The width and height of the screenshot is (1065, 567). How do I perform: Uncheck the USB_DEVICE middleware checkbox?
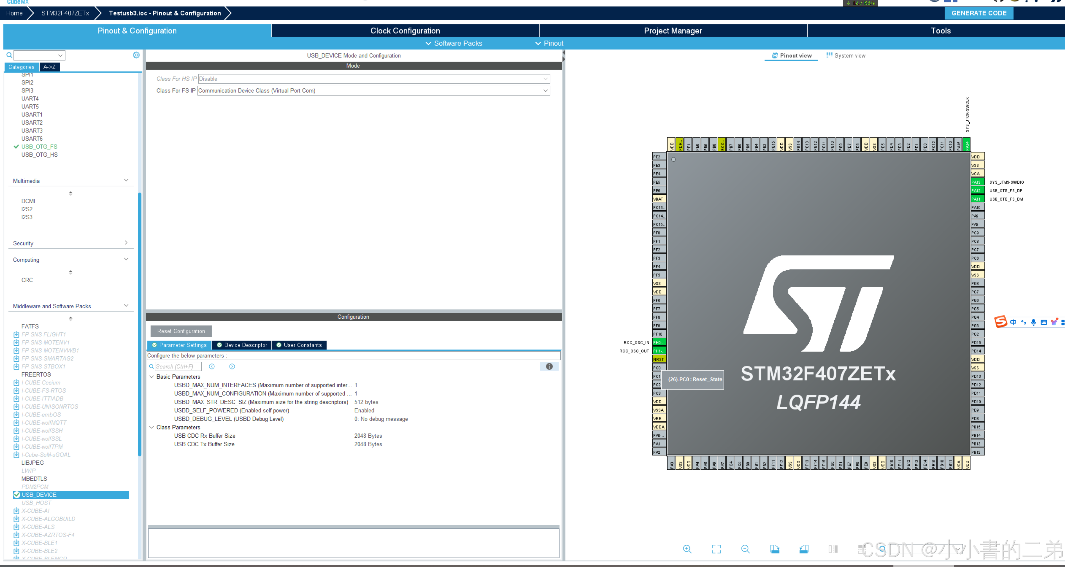click(17, 494)
